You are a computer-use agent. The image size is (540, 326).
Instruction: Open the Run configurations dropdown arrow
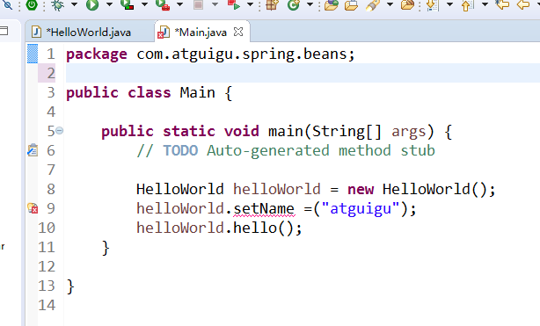click(x=110, y=4)
